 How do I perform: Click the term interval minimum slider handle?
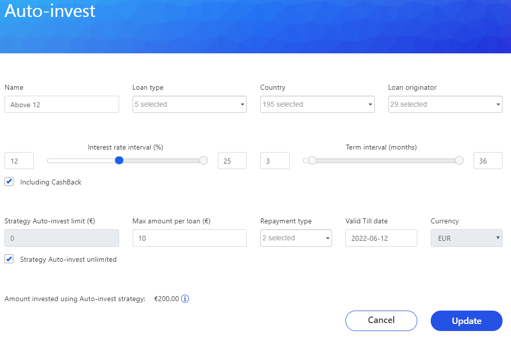(x=312, y=161)
